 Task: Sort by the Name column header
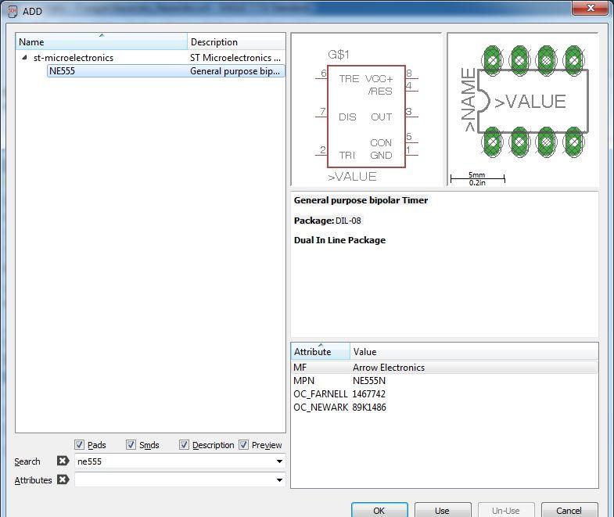point(102,41)
